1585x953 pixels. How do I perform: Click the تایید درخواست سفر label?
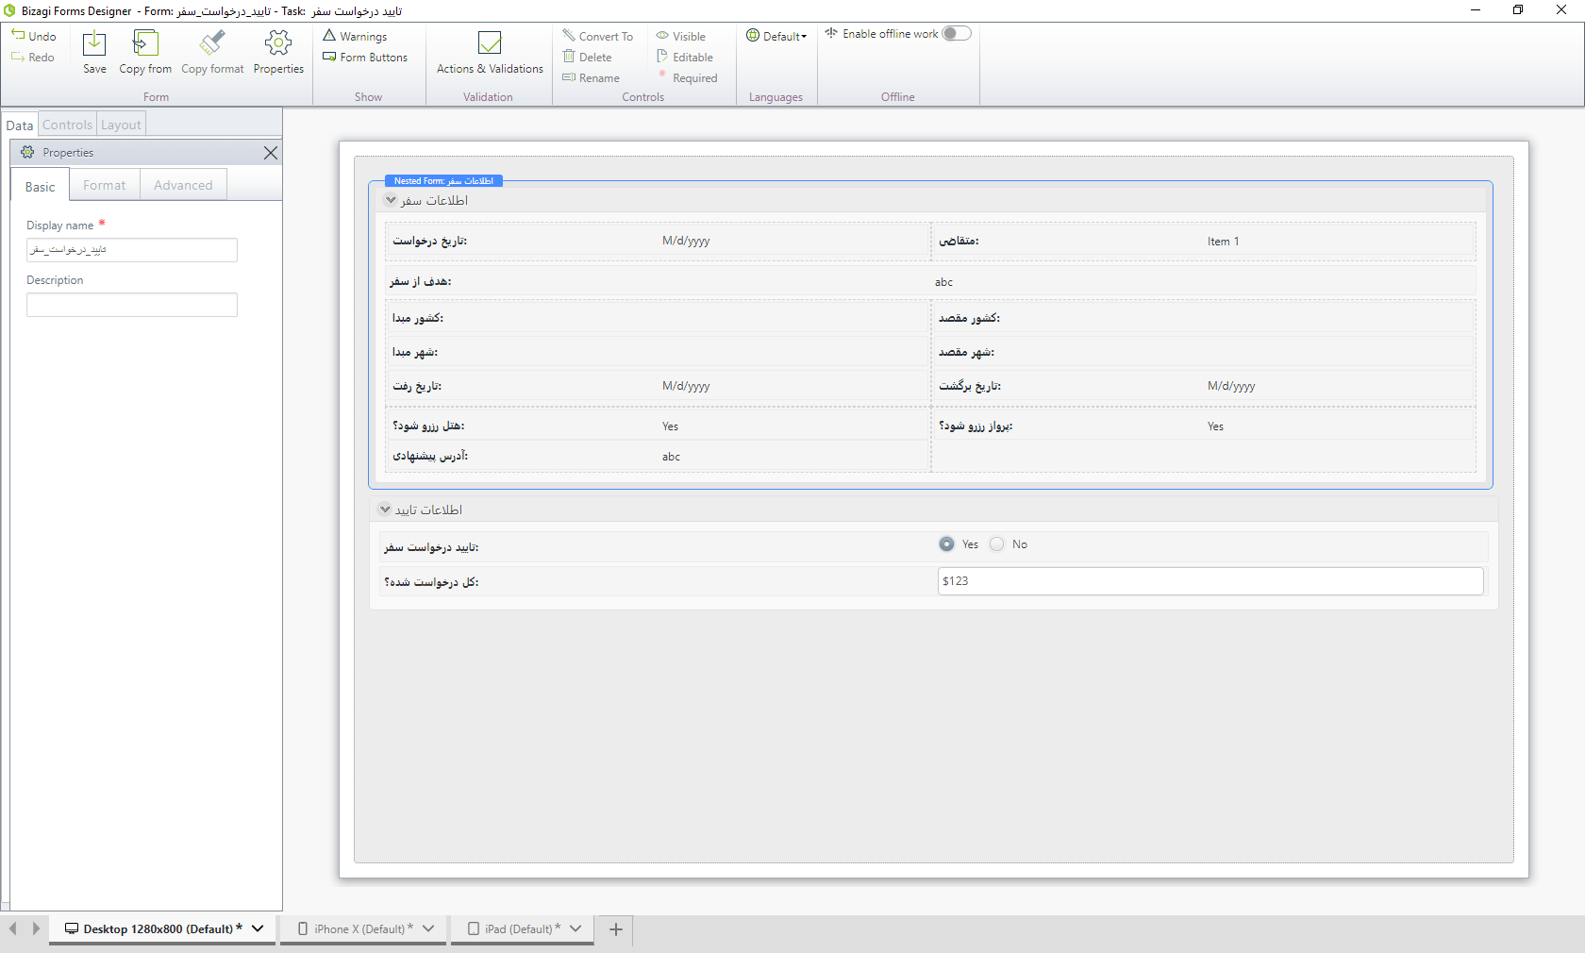(431, 547)
